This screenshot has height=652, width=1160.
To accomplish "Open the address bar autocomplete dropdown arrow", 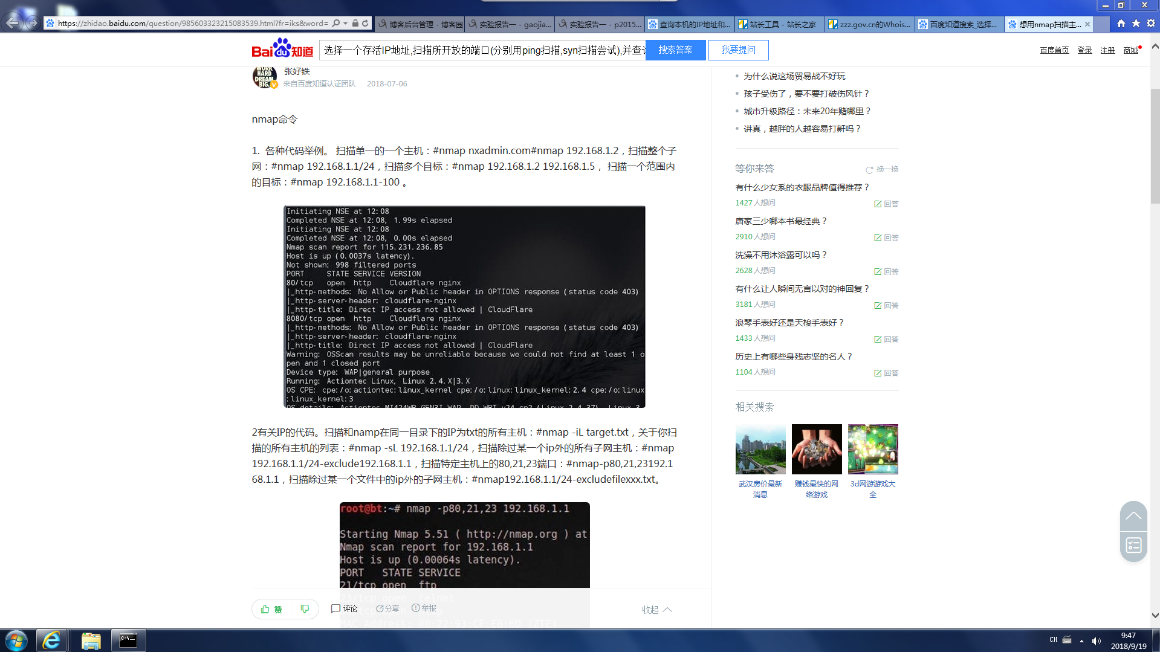I will 345,24.
